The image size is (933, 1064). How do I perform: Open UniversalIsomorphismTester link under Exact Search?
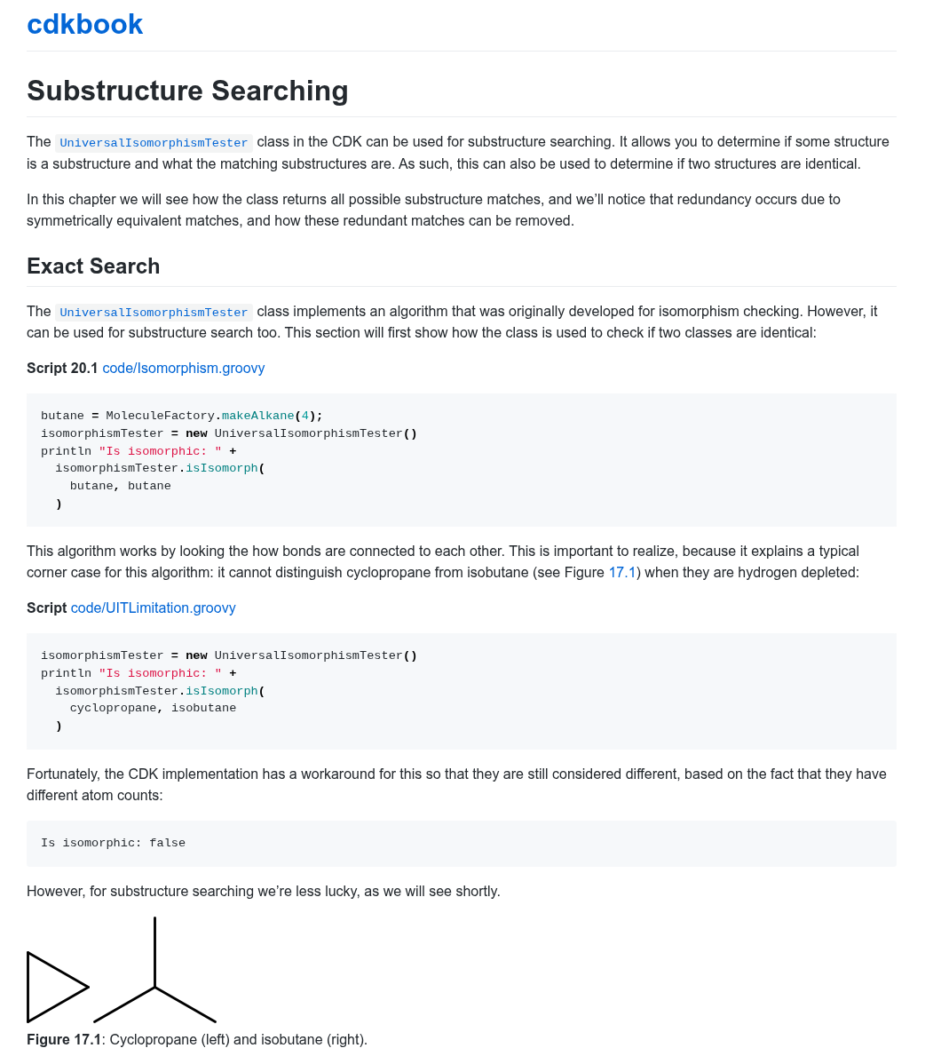click(154, 313)
